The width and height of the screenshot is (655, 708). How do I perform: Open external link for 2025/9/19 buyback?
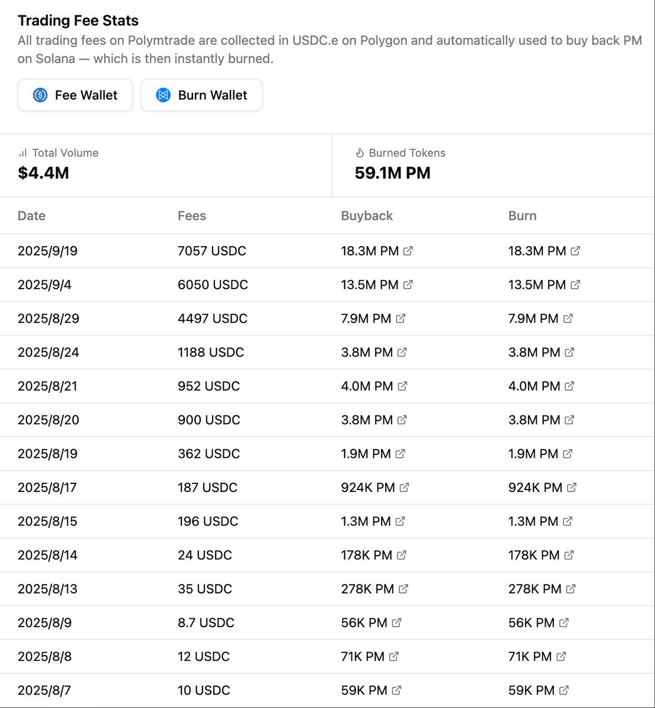click(408, 251)
